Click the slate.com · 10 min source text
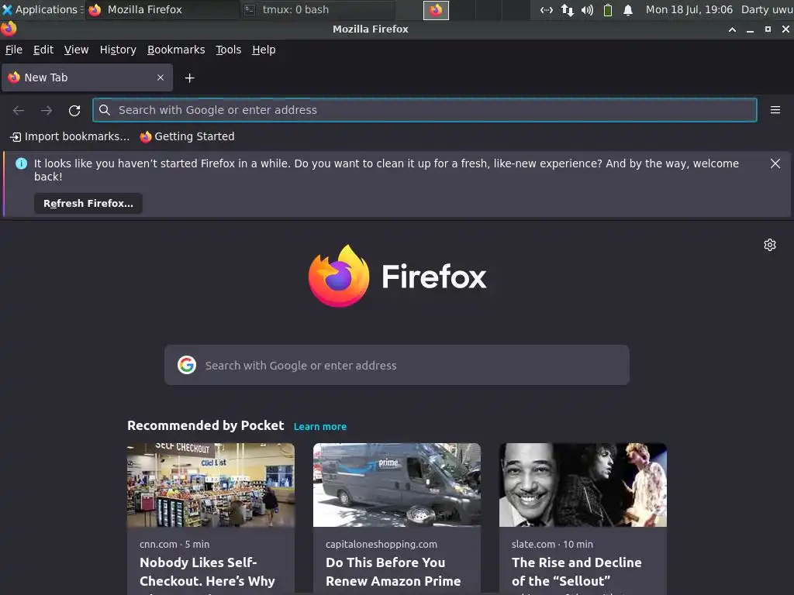The image size is (794, 595). pos(552,545)
